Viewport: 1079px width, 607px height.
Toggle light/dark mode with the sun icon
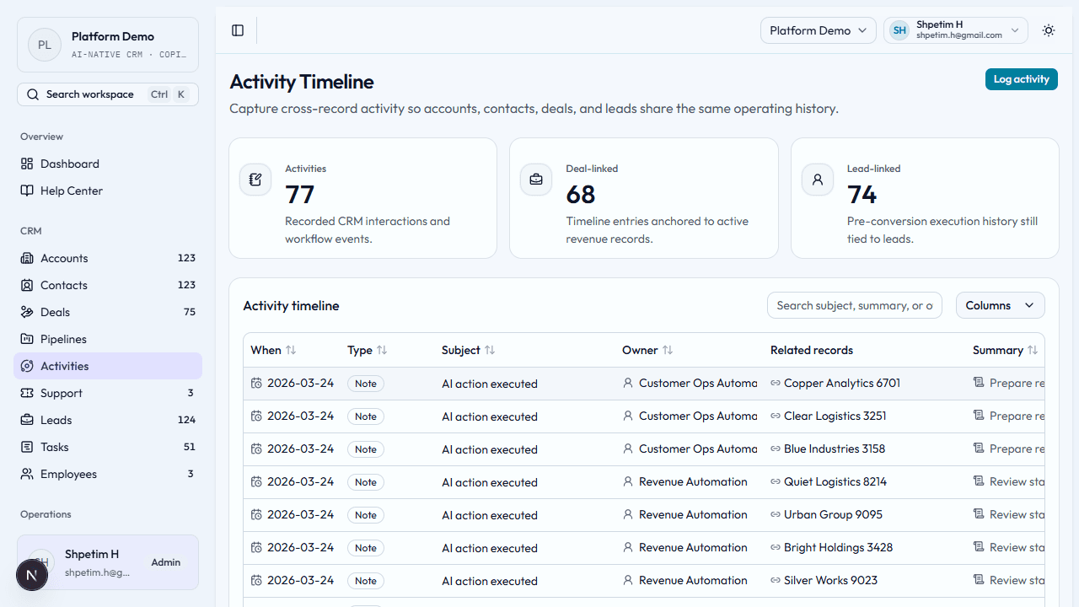point(1048,30)
